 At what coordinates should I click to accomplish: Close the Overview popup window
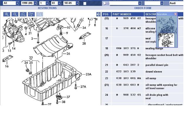176,14
